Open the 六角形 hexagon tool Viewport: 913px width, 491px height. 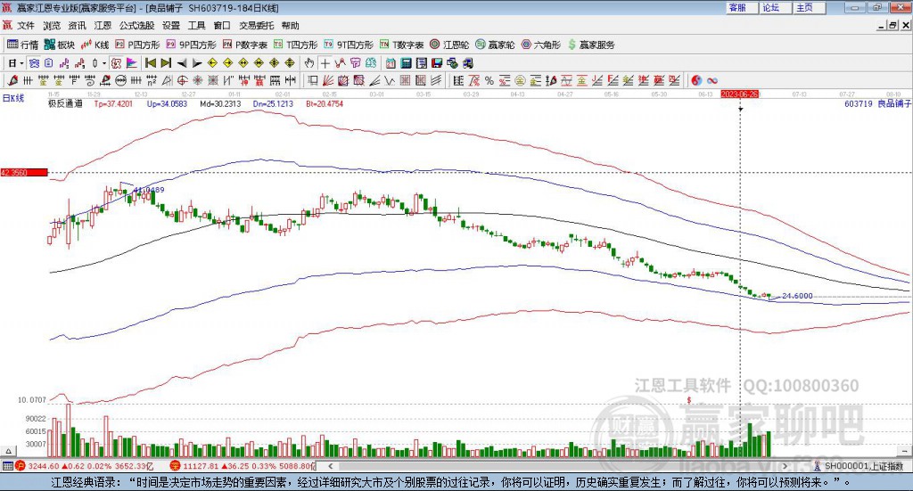pos(541,45)
